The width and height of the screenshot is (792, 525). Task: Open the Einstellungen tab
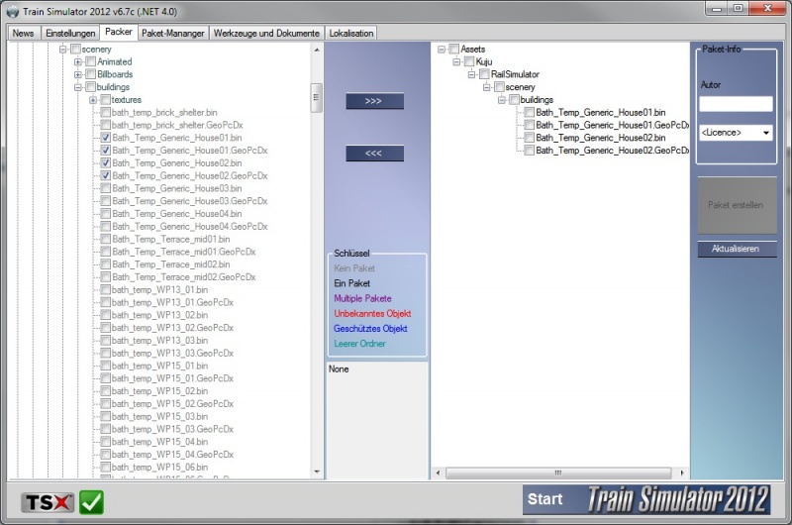click(70, 33)
